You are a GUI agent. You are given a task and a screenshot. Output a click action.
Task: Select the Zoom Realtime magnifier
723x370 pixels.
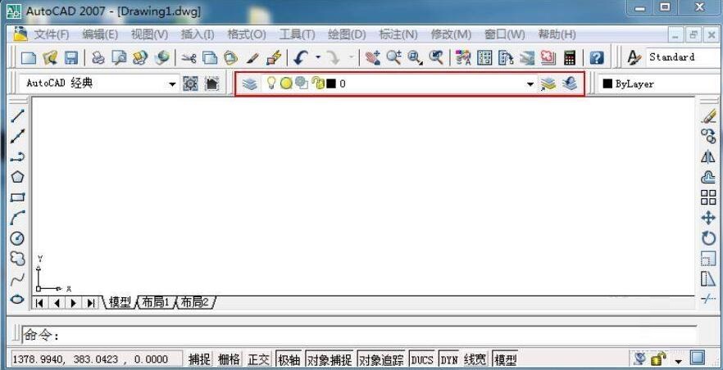point(393,57)
